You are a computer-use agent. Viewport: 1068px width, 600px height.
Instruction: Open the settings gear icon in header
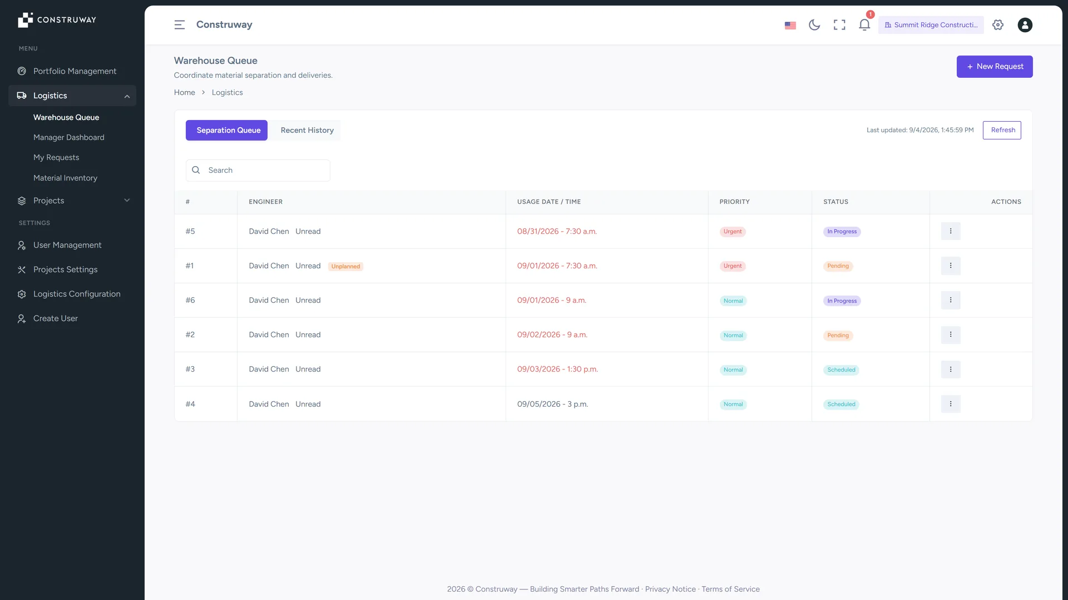point(998,25)
